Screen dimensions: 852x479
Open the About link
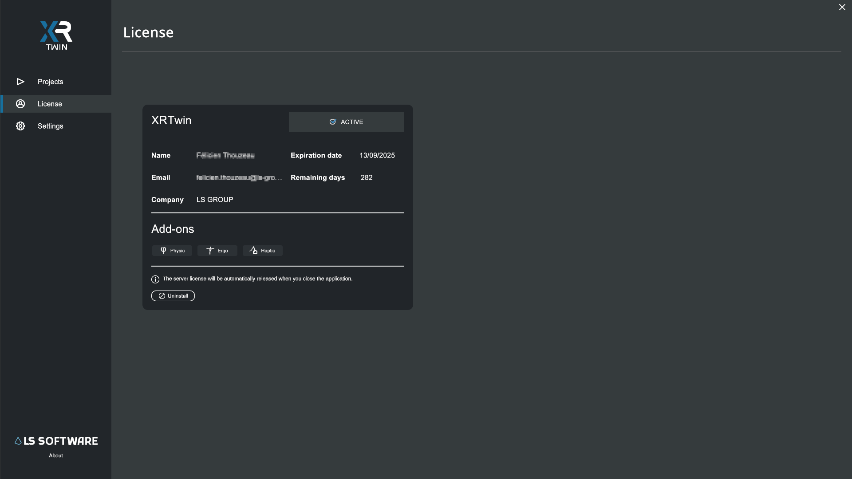[x=56, y=455]
